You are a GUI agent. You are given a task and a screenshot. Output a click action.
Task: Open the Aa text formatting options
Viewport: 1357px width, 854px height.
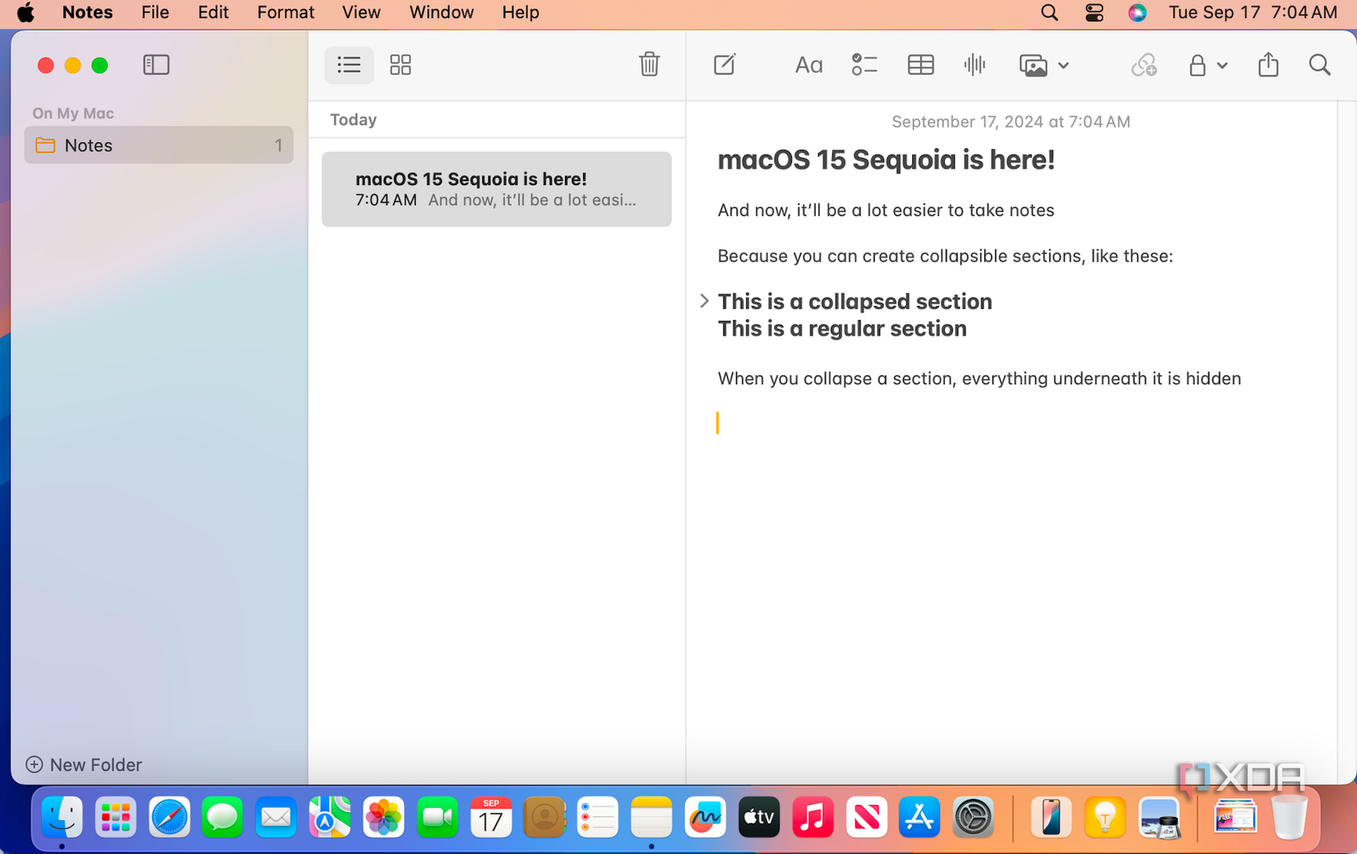pos(808,65)
